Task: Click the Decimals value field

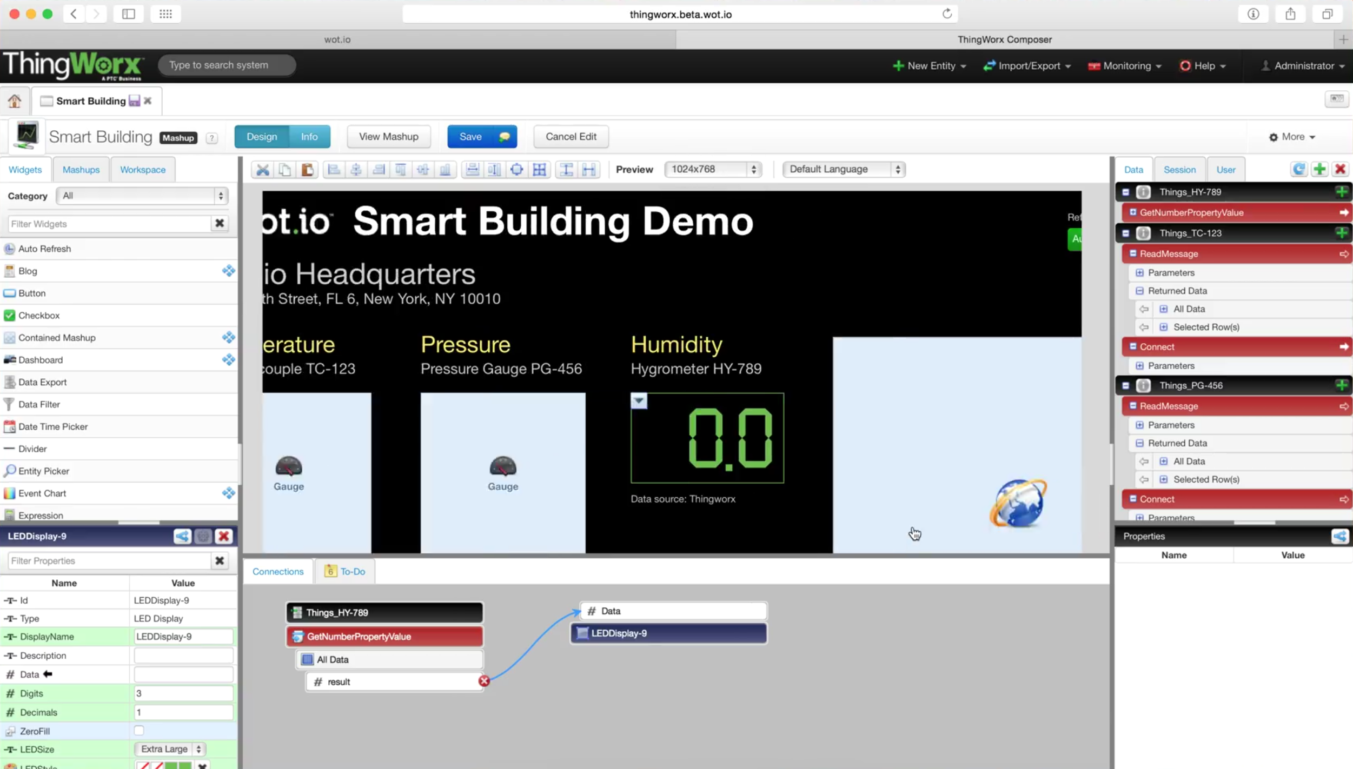Action: click(x=183, y=712)
